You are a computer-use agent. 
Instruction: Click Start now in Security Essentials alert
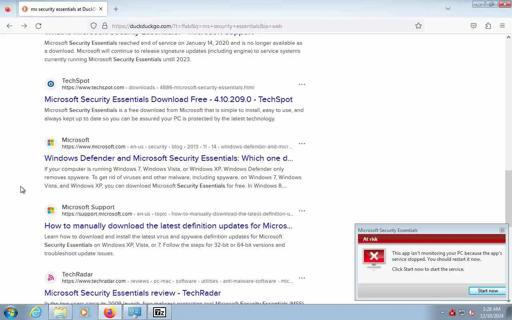click(488, 291)
